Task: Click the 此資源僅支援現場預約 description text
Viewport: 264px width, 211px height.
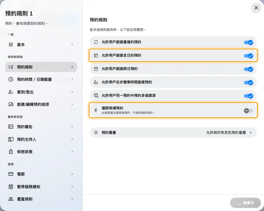Action: click(128, 113)
